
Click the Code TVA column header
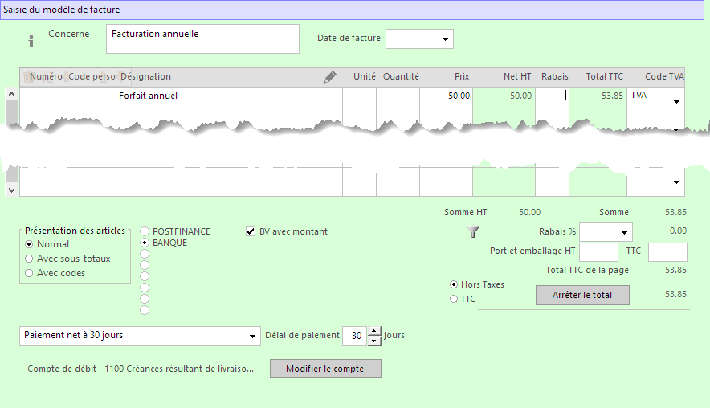(x=664, y=76)
